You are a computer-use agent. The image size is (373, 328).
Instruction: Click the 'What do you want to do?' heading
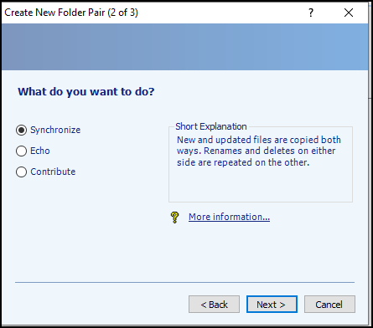pyautogui.click(x=86, y=91)
